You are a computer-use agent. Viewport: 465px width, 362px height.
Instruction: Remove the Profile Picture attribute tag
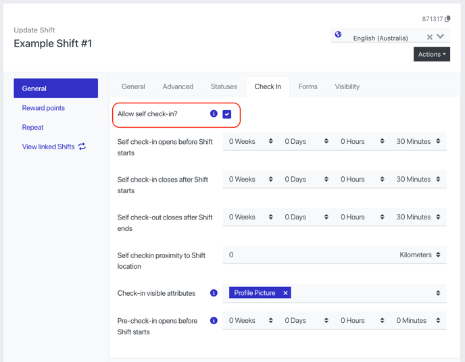coord(285,293)
